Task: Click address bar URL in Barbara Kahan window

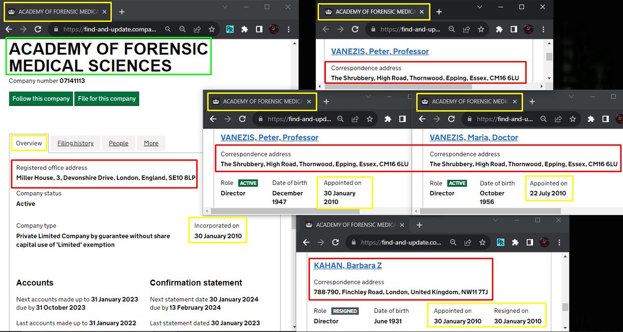Action: click(x=401, y=242)
